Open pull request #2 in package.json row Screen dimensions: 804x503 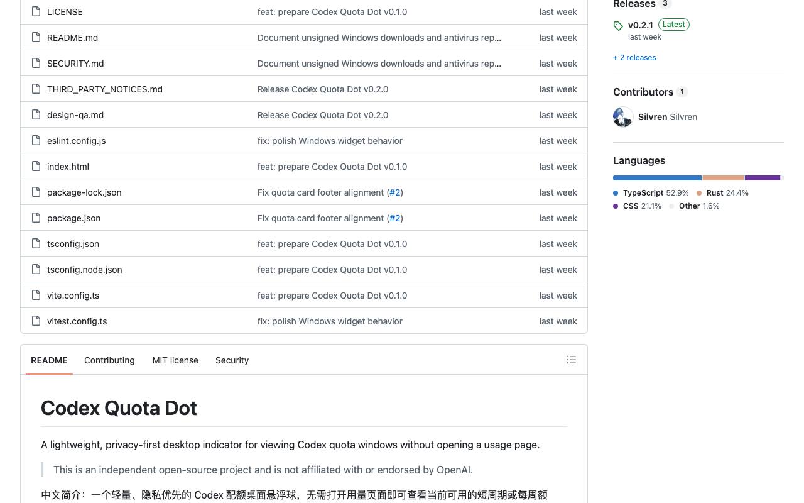click(395, 218)
